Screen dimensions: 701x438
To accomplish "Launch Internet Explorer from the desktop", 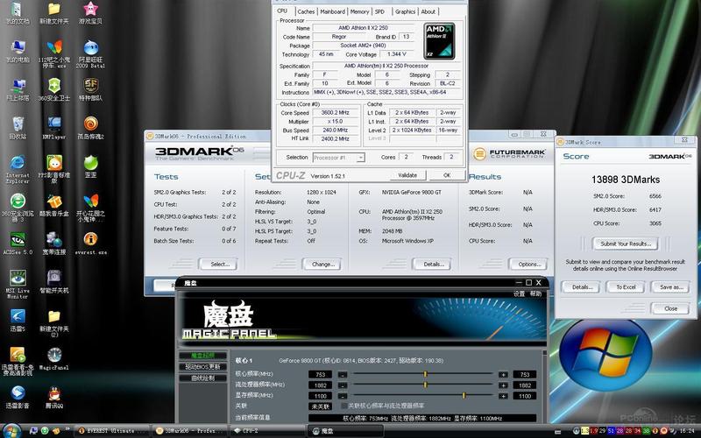I will [18, 169].
